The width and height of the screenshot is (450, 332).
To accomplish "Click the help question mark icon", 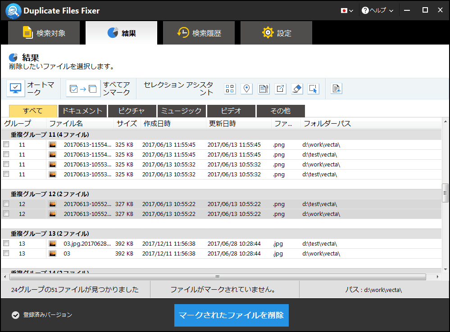I will coord(365,10).
